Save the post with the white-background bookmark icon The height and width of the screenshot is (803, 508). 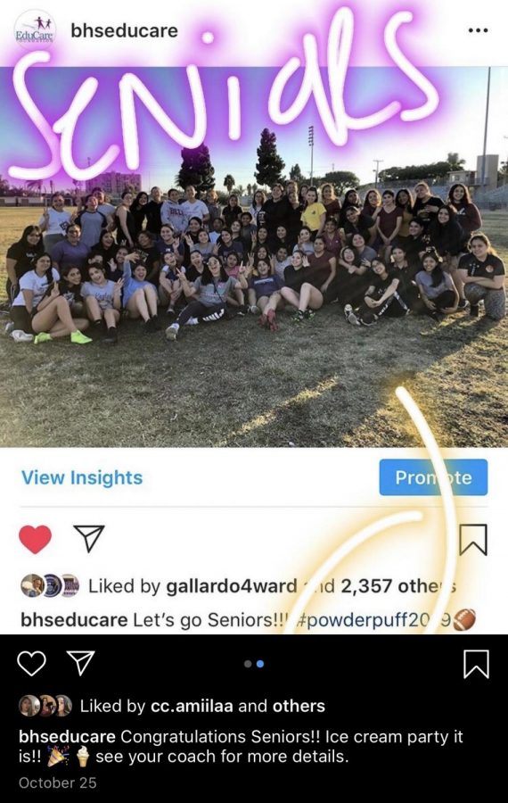tap(473, 539)
